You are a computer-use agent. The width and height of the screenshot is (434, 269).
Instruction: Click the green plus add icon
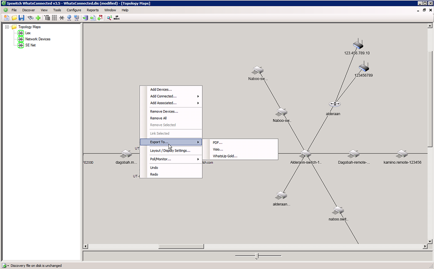point(38,18)
